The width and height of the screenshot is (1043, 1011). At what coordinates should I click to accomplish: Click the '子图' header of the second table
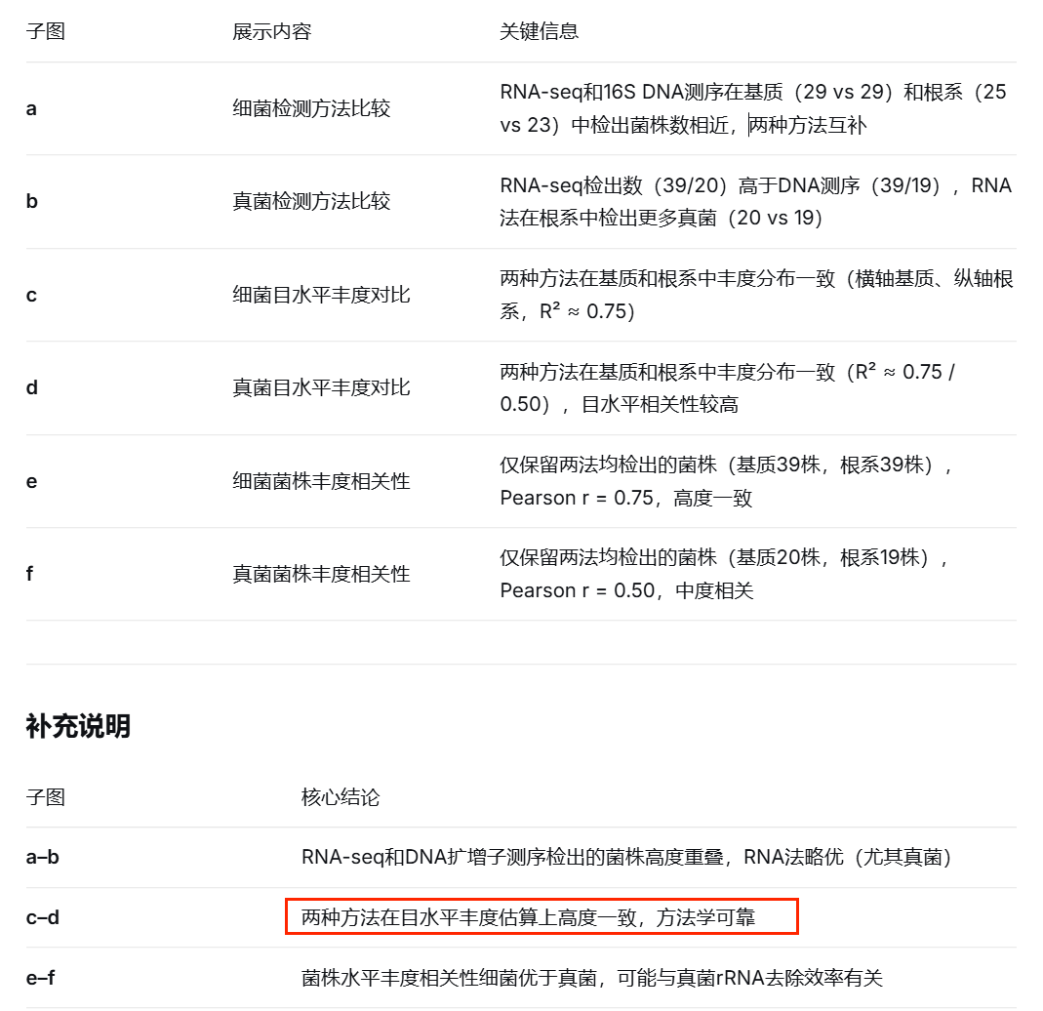click(45, 797)
